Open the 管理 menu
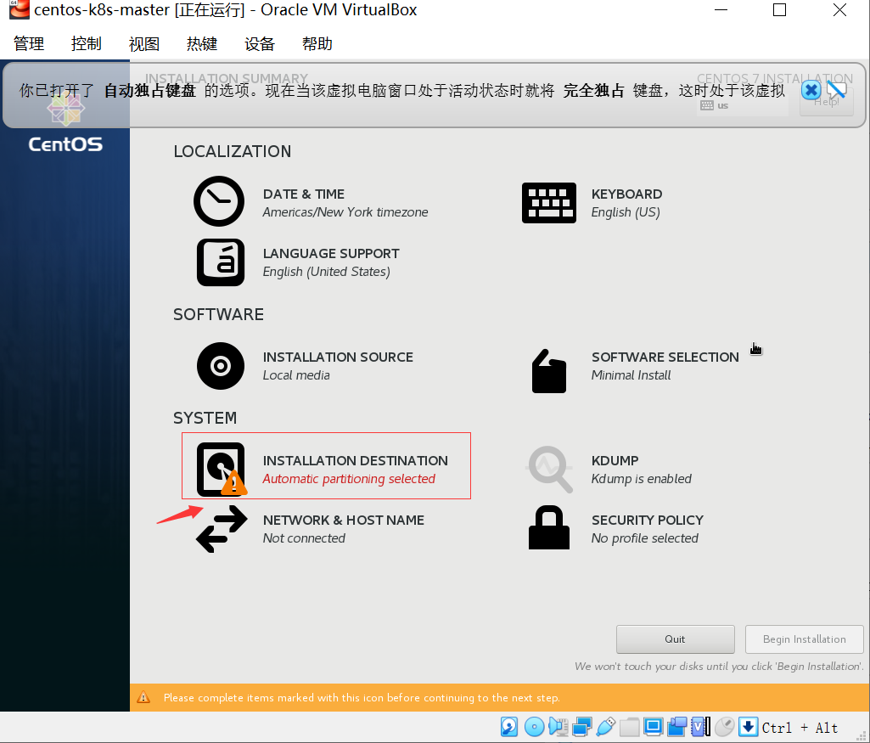 [x=29, y=43]
